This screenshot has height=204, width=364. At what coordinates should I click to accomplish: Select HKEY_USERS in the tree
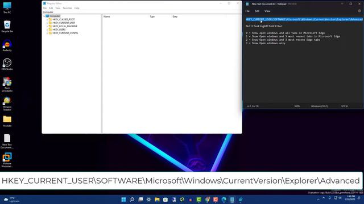(x=59, y=29)
